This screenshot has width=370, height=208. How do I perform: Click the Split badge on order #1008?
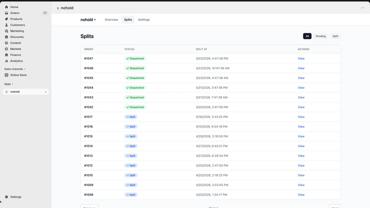tap(131, 195)
